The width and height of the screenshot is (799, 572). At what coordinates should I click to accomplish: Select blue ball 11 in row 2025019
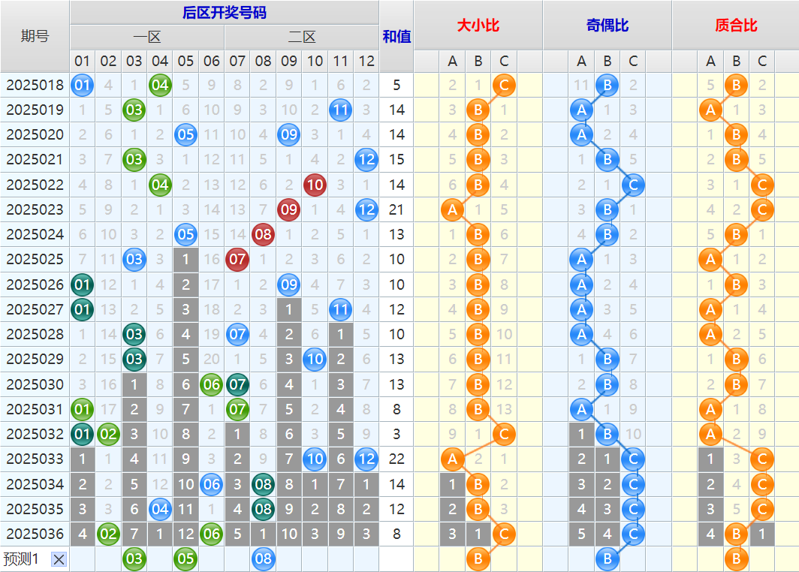(x=340, y=110)
